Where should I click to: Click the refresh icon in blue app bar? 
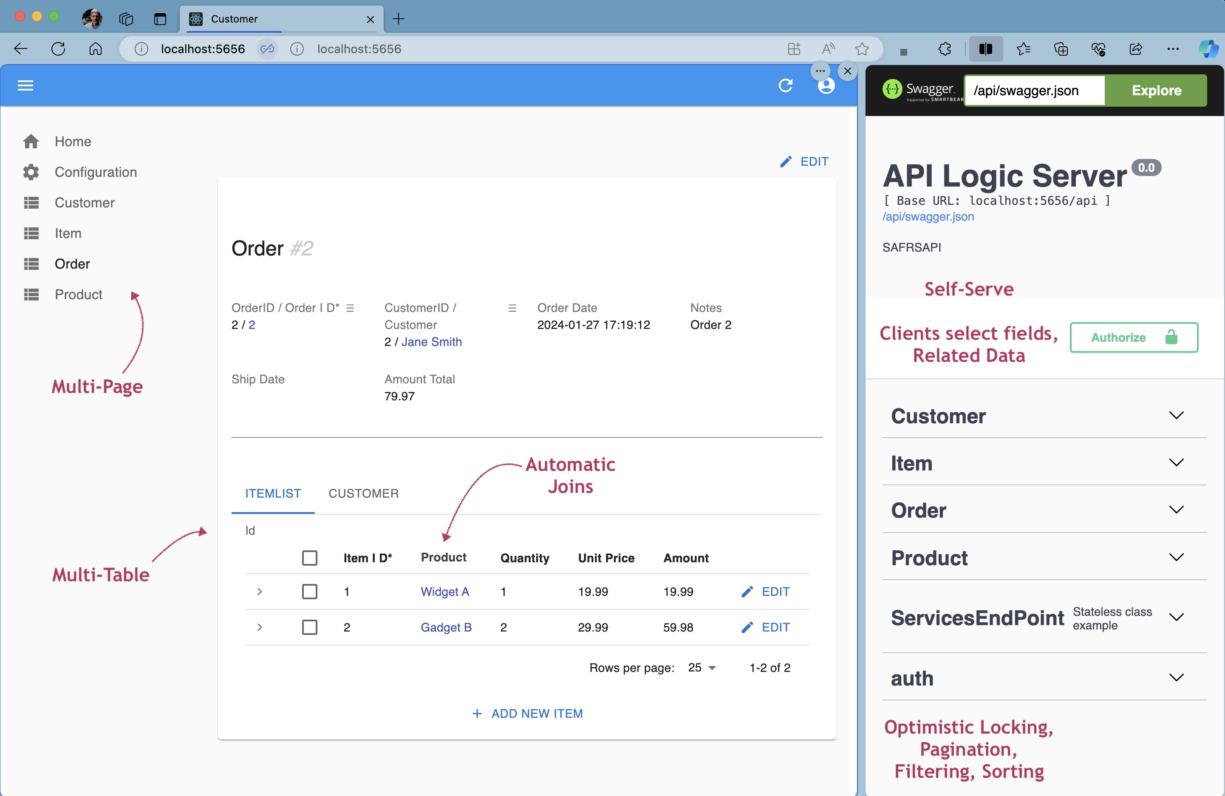pos(786,85)
